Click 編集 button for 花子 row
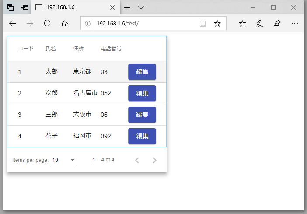 click(142, 136)
